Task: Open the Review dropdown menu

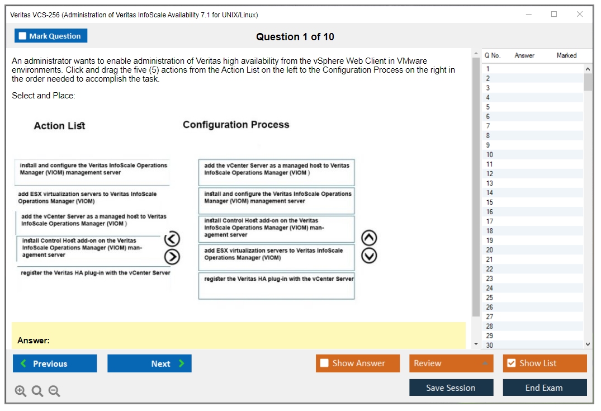Action: (x=451, y=363)
